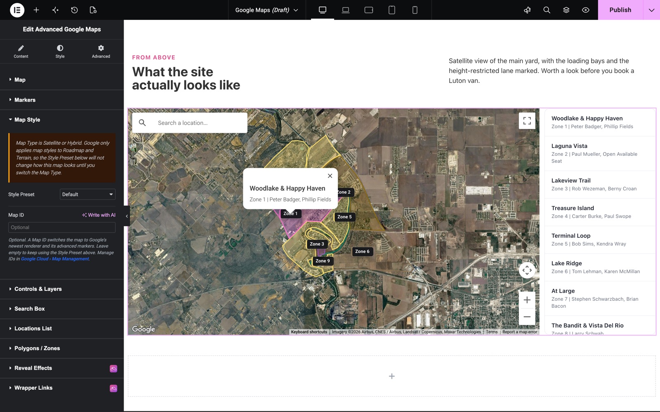Collapse the editor panel with the arrow handle
The height and width of the screenshot is (412, 660).
(127, 216)
